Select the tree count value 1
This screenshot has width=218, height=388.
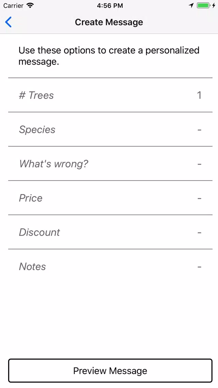tap(199, 95)
